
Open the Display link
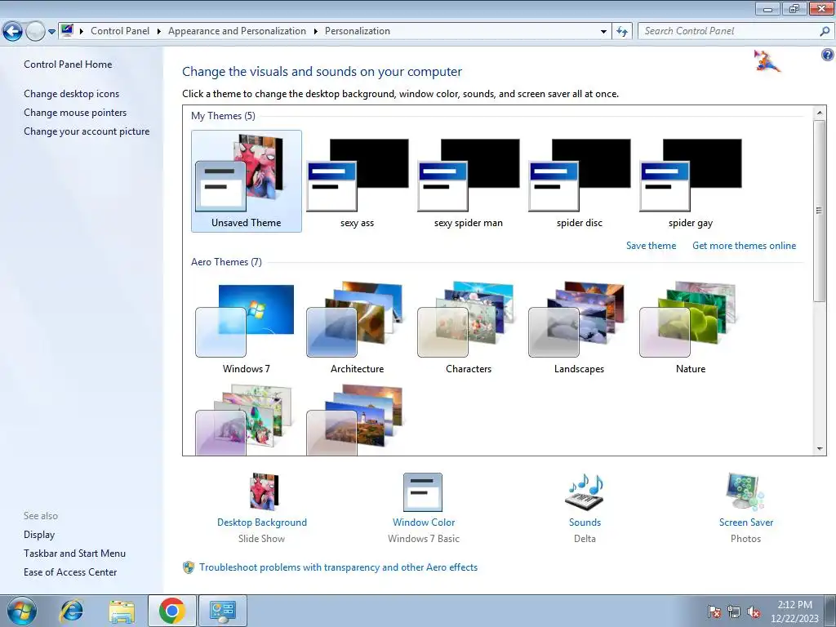(39, 534)
